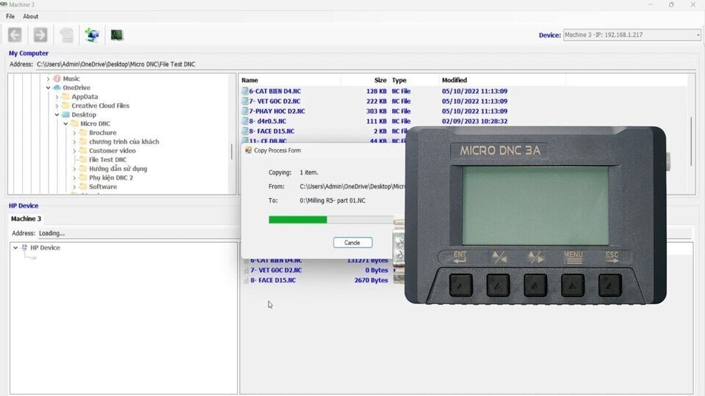Click the Forward arrow toolbar icon

[x=40, y=34]
